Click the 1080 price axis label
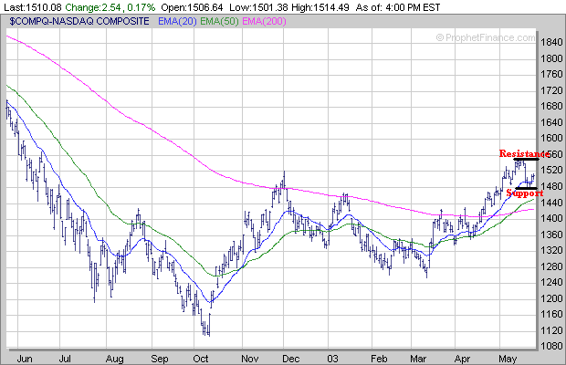 point(551,346)
